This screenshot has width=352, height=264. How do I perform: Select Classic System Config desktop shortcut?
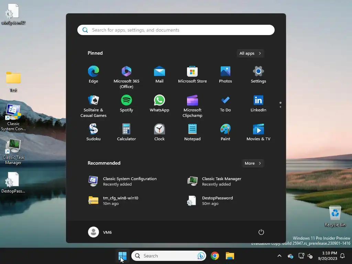pos(13,118)
